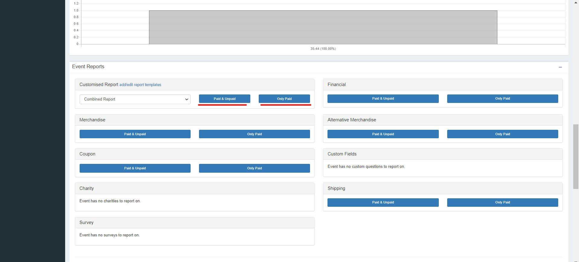Select the Shipping panel title

point(336,188)
